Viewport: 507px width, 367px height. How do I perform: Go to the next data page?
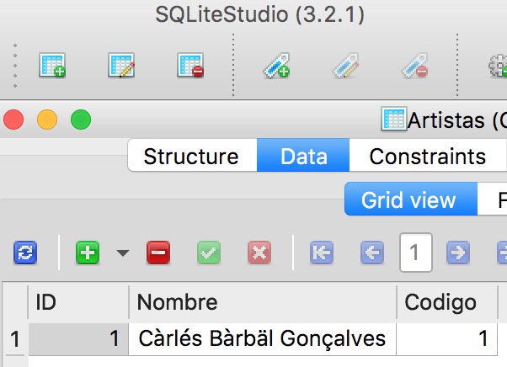pyautogui.click(x=457, y=252)
